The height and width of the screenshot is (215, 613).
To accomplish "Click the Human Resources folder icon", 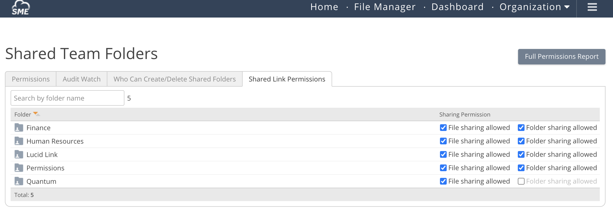I will [x=19, y=141].
